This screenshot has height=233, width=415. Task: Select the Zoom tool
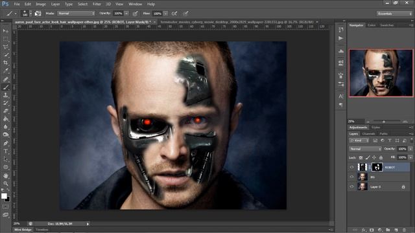[x=6, y=183]
